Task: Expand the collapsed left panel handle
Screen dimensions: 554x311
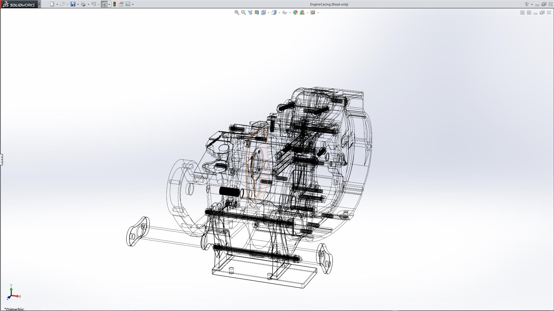Action: coord(1,159)
